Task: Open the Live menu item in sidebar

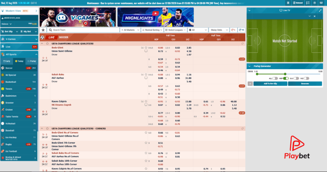Action: tap(19, 47)
